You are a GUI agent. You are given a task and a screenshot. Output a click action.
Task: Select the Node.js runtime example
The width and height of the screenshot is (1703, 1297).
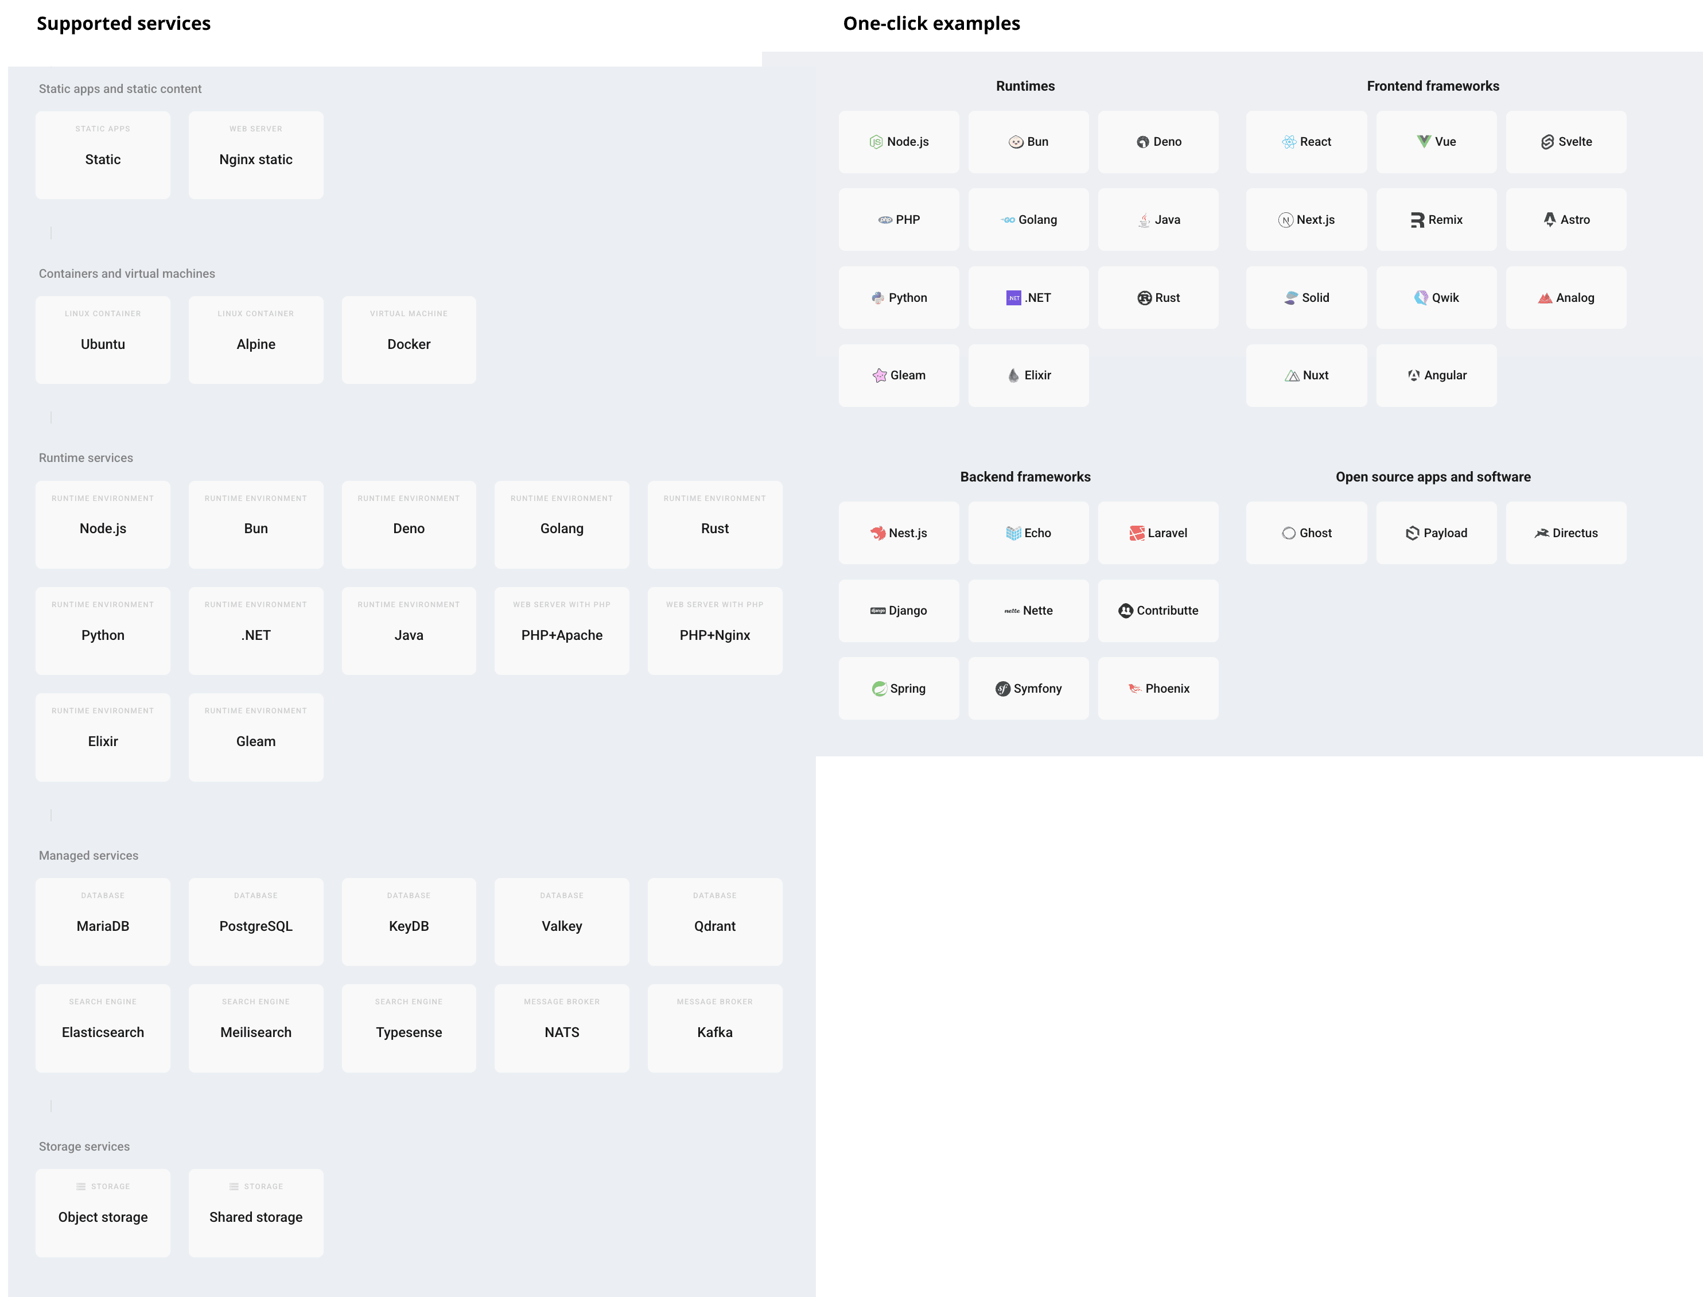pyautogui.click(x=899, y=142)
